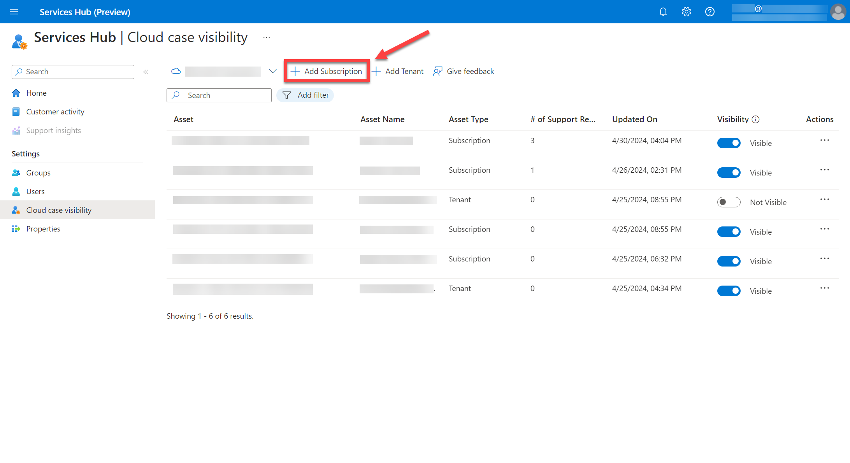Open Support insights from the sidebar
The height and width of the screenshot is (463, 850).
click(53, 130)
